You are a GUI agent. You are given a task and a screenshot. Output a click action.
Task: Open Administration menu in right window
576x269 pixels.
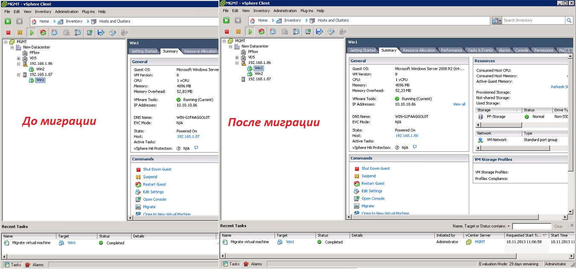click(285, 11)
